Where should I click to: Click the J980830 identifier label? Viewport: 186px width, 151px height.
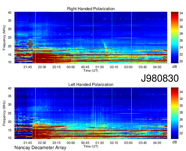click(160, 78)
